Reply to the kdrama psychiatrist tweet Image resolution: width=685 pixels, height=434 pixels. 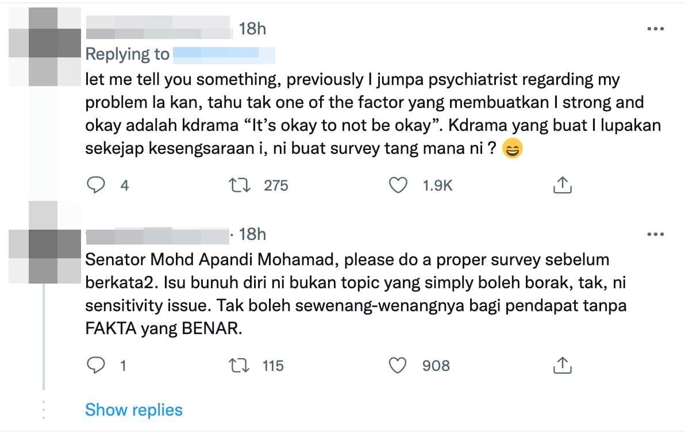(x=95, y=185)
